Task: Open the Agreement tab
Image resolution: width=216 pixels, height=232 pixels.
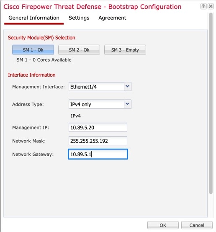Action: click(x=112, y=18)
